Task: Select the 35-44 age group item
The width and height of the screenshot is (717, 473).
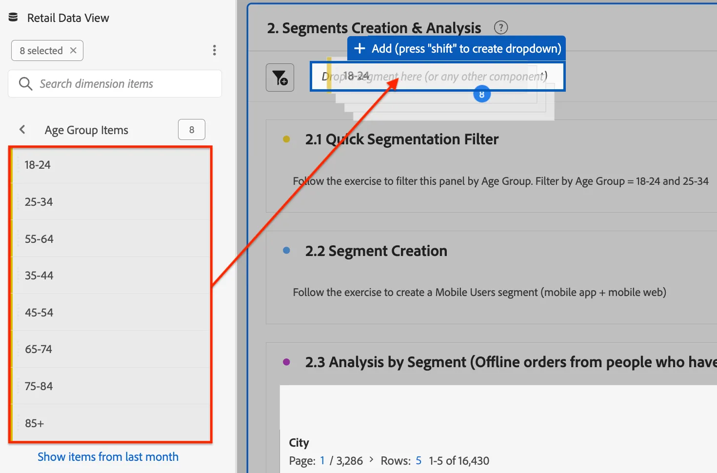Action: [111, 275]
